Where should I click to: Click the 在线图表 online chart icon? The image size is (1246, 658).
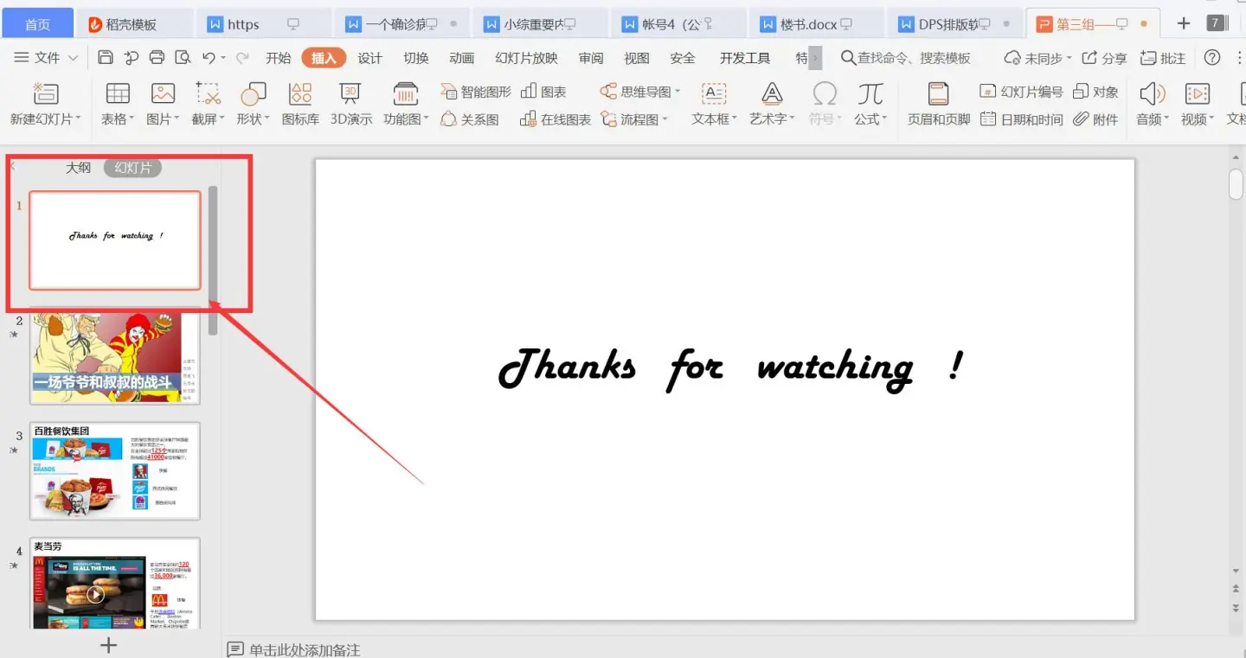(556, 119)
